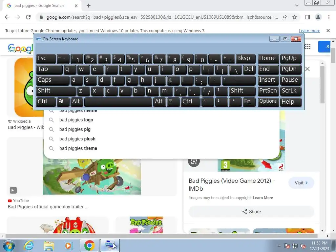Select suggestion bad piggies pig
Image resolution: width=336 pixels, height=252 pixels.
coord(75,129)
